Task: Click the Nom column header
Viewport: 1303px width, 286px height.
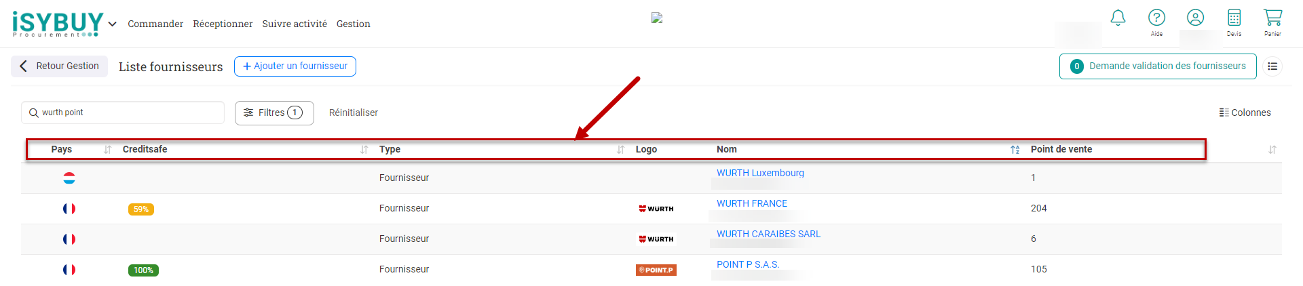Action: (x=727, y=149)
